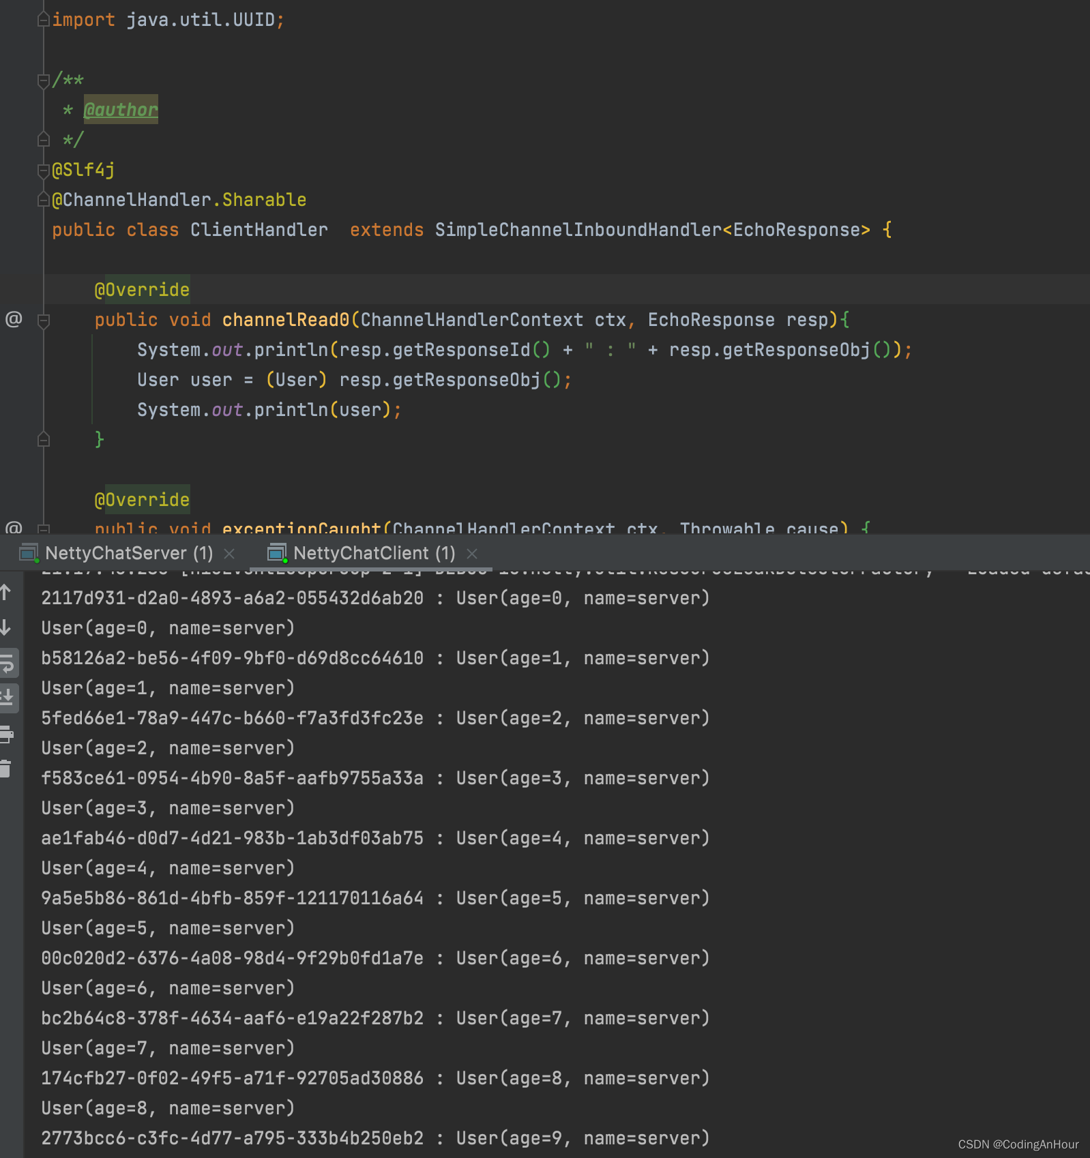Viewport: 1090px width, 1158px height.
Task: Click console line starting 9a5e5b86-861d
Action: (x=375, y=898)
